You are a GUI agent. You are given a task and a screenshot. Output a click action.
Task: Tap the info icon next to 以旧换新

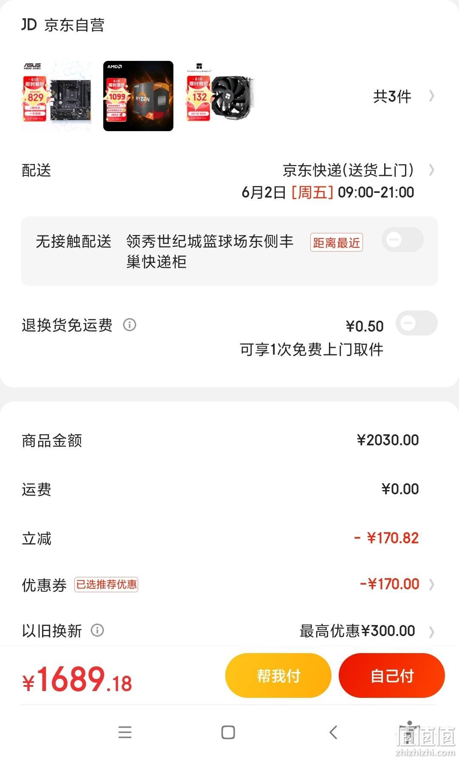97,630
